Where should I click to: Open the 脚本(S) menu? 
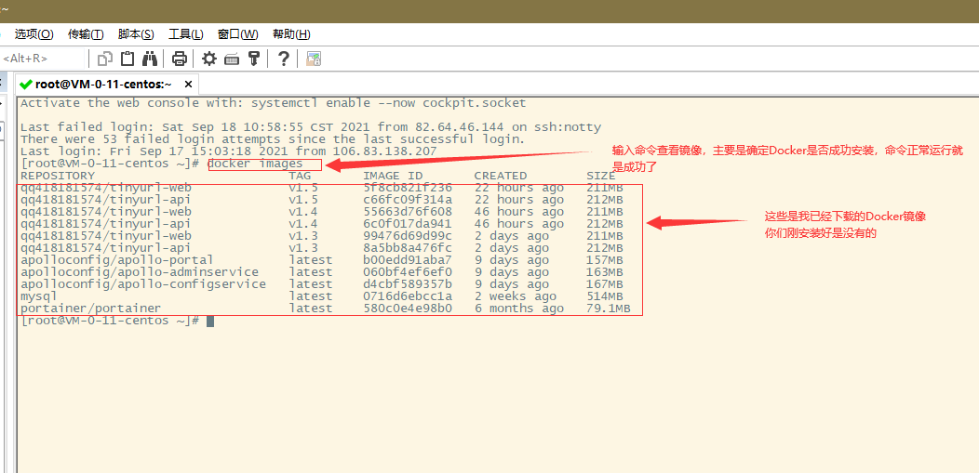(136, 34)
